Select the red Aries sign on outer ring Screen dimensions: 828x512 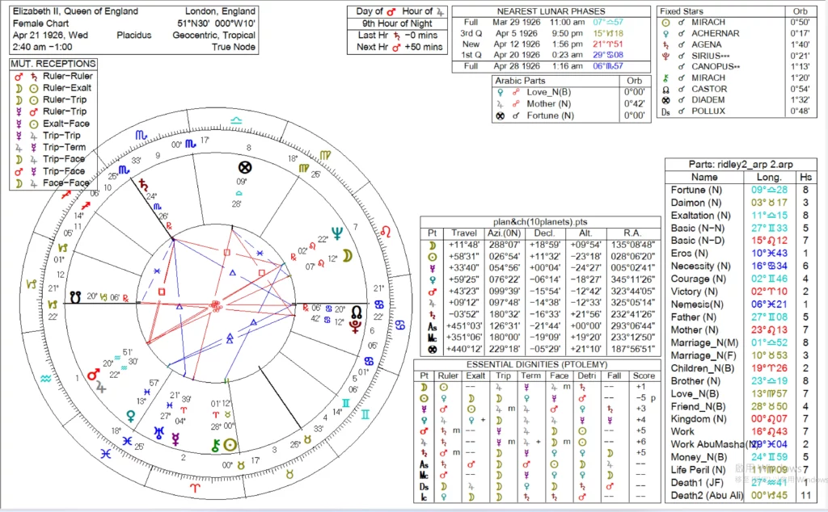click(193, 488)
